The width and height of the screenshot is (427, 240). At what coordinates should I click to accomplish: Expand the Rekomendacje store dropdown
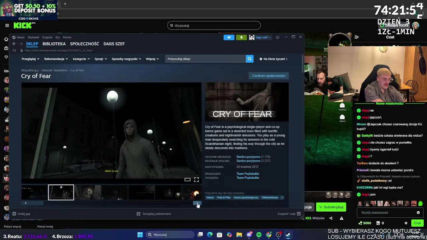click(56, 59)
